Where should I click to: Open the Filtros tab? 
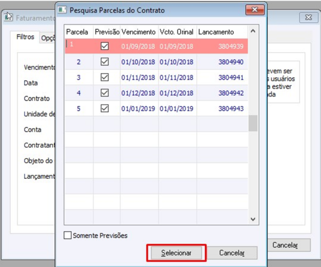click(x=25, y=37)
